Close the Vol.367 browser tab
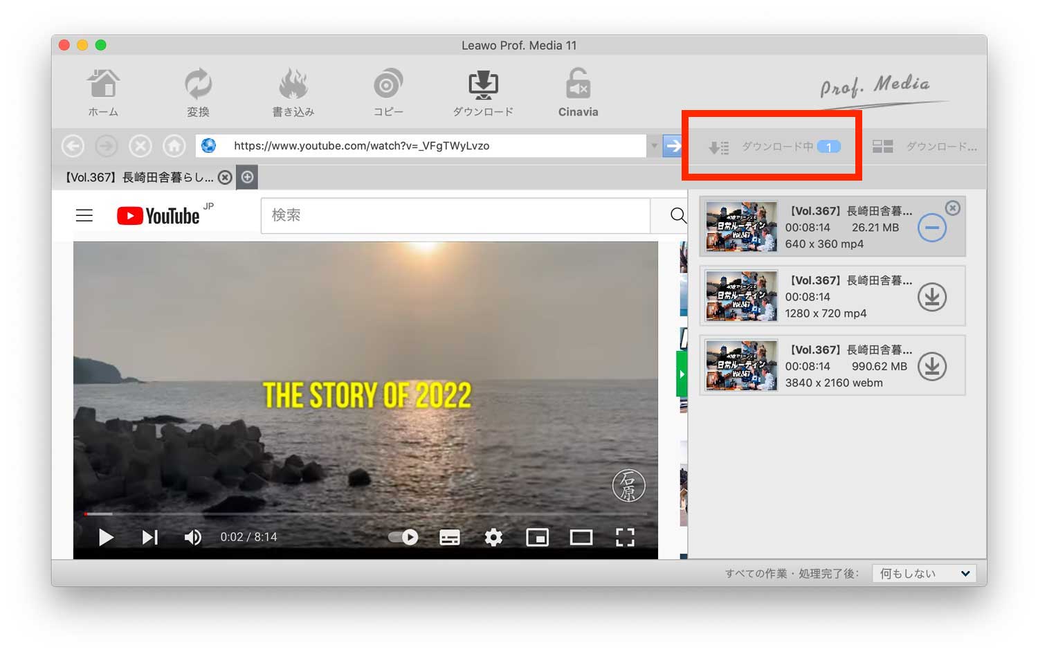The width and height of the screenshot is (1038, 654). (x=225, y=177)
